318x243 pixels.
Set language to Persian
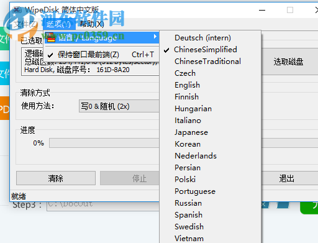tap(210, 168)
